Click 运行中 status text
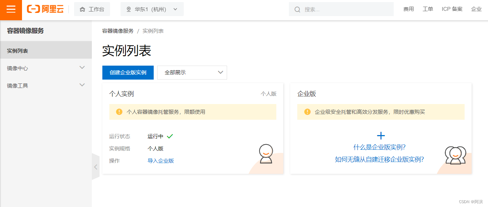Viewport: 488px width, 207px height. (x=155, y=136)
